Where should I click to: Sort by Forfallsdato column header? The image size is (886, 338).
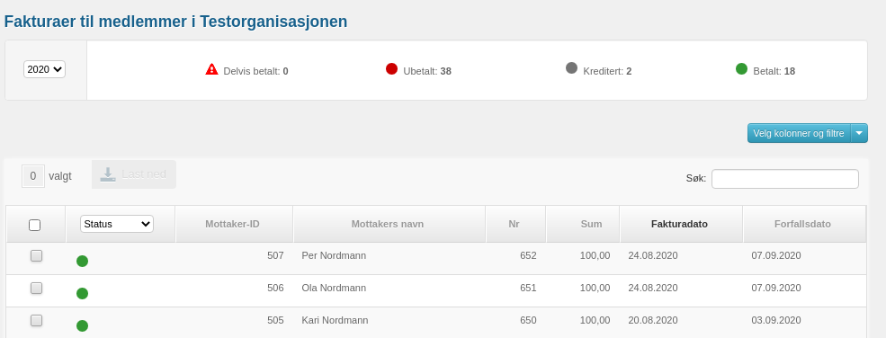click(802, 224)
